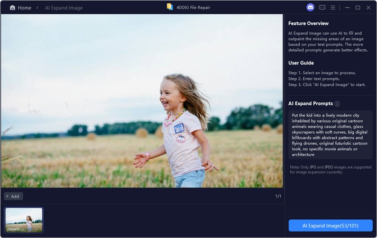This screenshot has width=377, height=238.
Task: Click the User Guide heading
Action: [301, 63]
